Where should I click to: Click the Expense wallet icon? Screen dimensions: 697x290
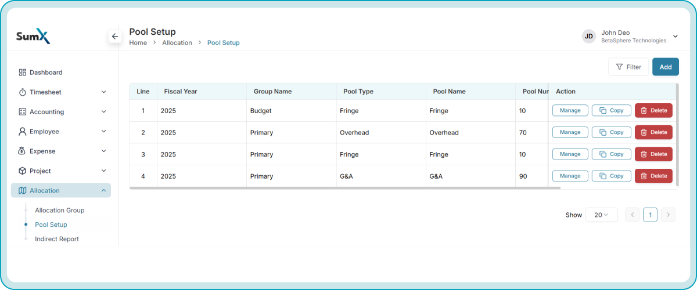[23, 151]
